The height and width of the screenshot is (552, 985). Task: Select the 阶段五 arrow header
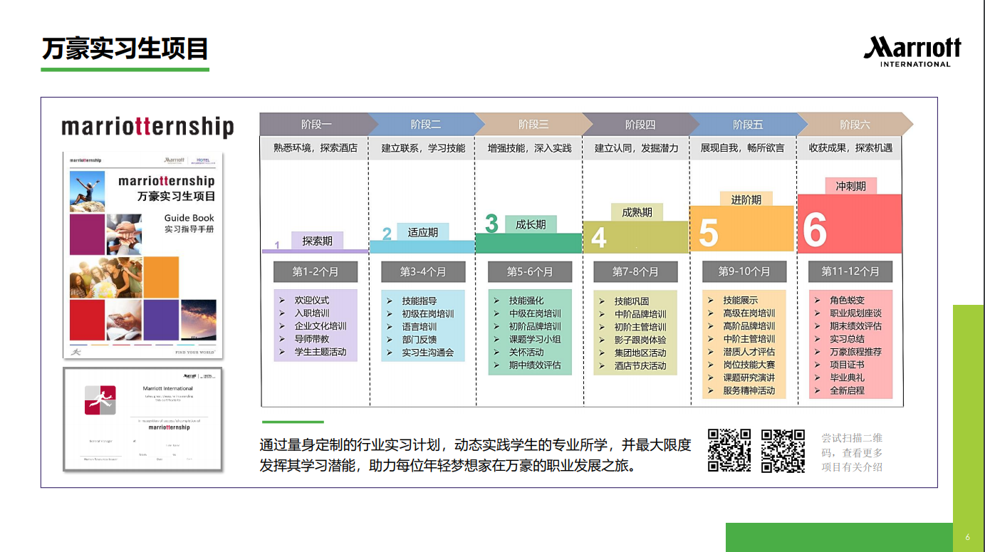[747, 124]
